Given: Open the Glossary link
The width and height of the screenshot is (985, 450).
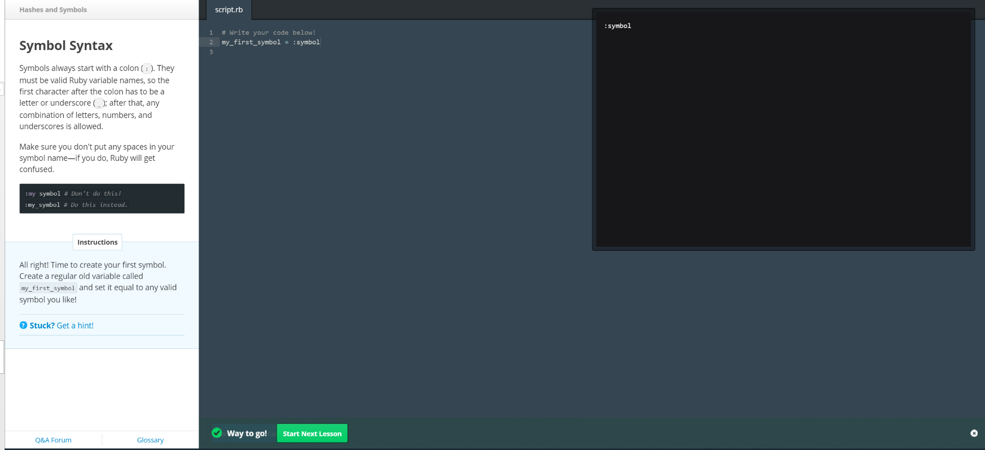Looking at the screenshot, I should pos(150,440).
